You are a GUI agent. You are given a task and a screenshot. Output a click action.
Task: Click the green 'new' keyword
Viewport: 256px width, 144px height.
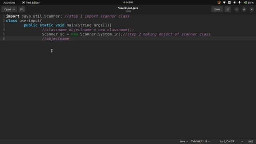[75, 34]
